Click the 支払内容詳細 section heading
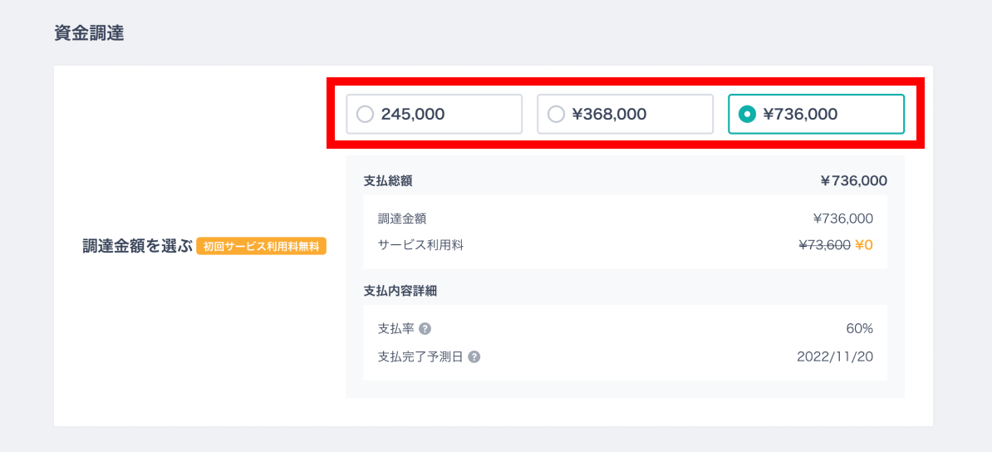 [x=400, y=291]
